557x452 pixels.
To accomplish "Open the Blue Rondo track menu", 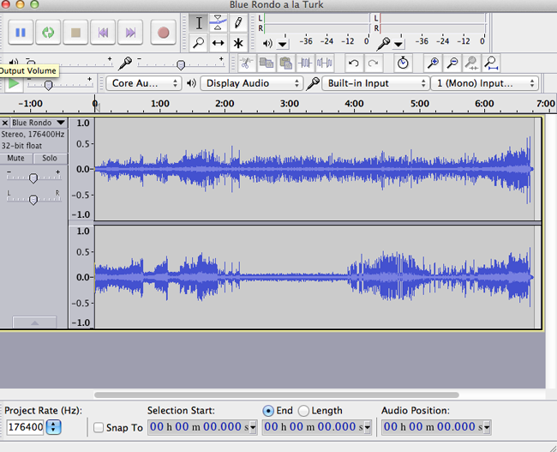I will click(39, 123).
